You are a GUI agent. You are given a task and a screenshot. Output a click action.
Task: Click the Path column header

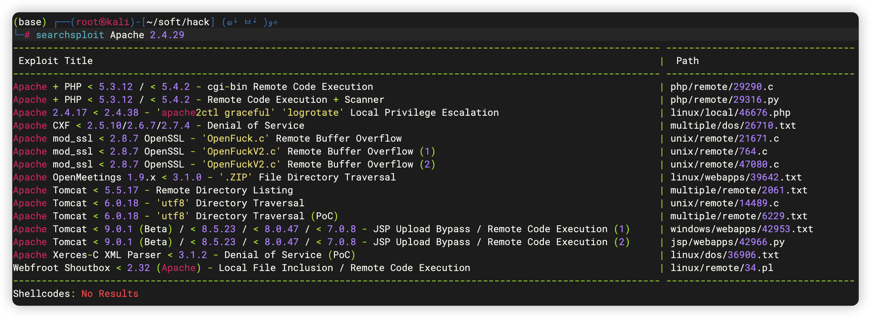coord(687,61)
